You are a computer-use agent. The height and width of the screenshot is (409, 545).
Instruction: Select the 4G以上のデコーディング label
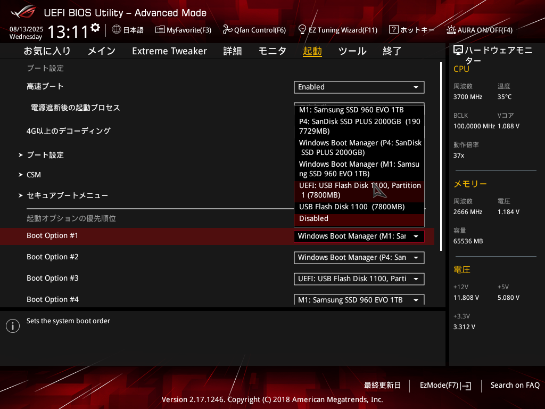click(69, 131)
